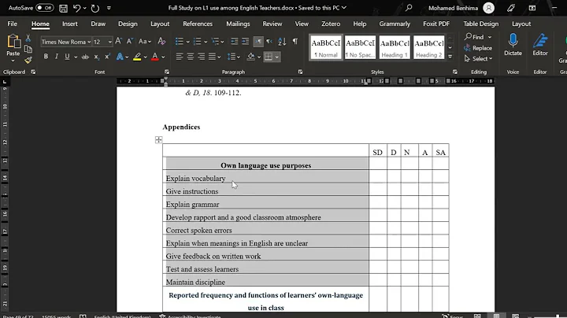
Task: Select the Format Painter brush
Action: [28, 60]
